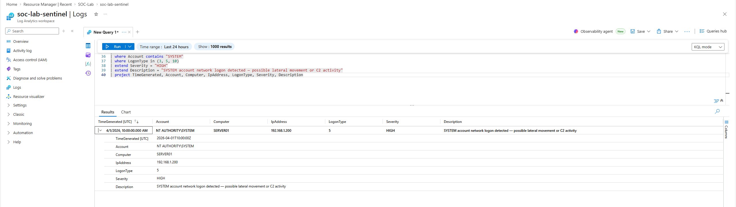Switch to the Results tab
Image resolution: width=736 pixels, height=207 pixels.
click(x=108, y=112)
